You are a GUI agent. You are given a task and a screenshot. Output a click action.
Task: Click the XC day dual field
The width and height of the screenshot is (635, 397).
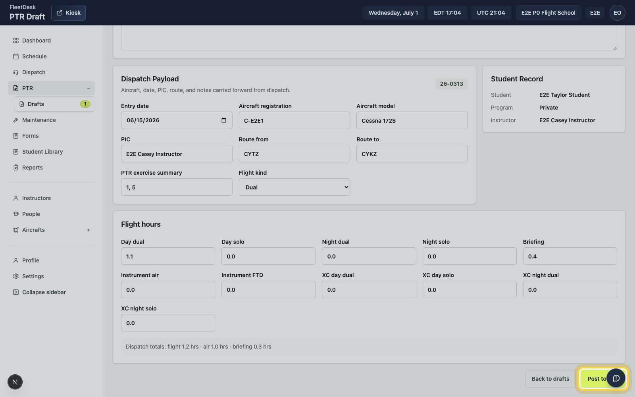click(369, 289)
